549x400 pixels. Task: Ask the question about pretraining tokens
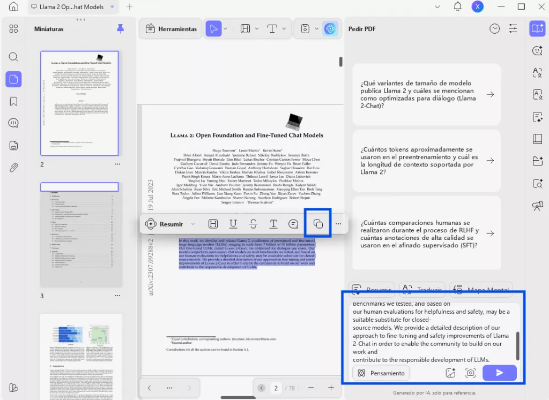[426, 161]
